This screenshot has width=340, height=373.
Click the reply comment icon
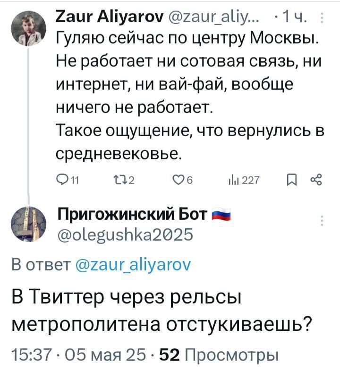pyautogui.click(x=61, y=178)
